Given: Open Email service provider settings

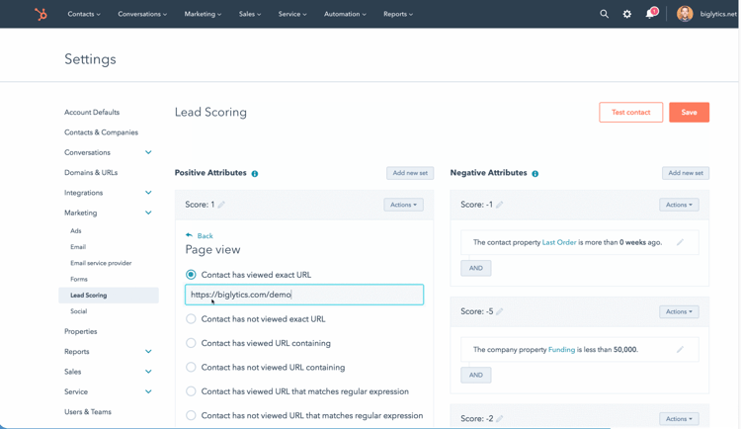Looking at the screenshot, I should [101, 263].
